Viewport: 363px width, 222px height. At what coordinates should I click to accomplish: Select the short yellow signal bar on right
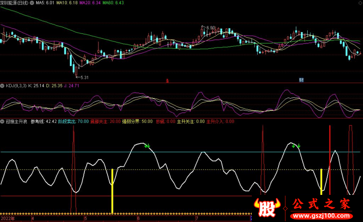321,181
